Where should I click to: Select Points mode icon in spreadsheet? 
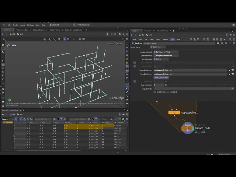point(21,119)
